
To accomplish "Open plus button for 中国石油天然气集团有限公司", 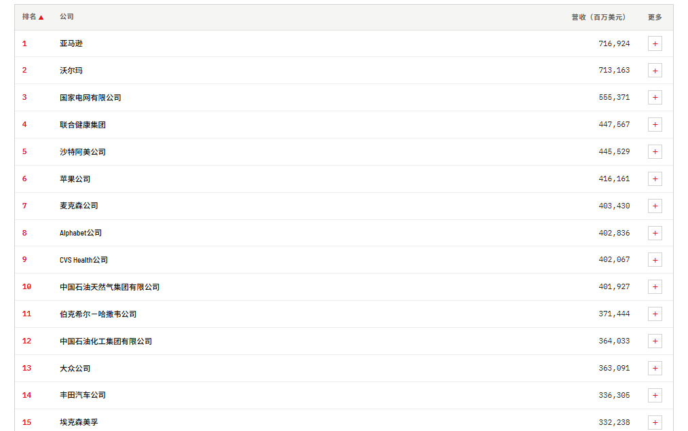I will pos(655,287).
